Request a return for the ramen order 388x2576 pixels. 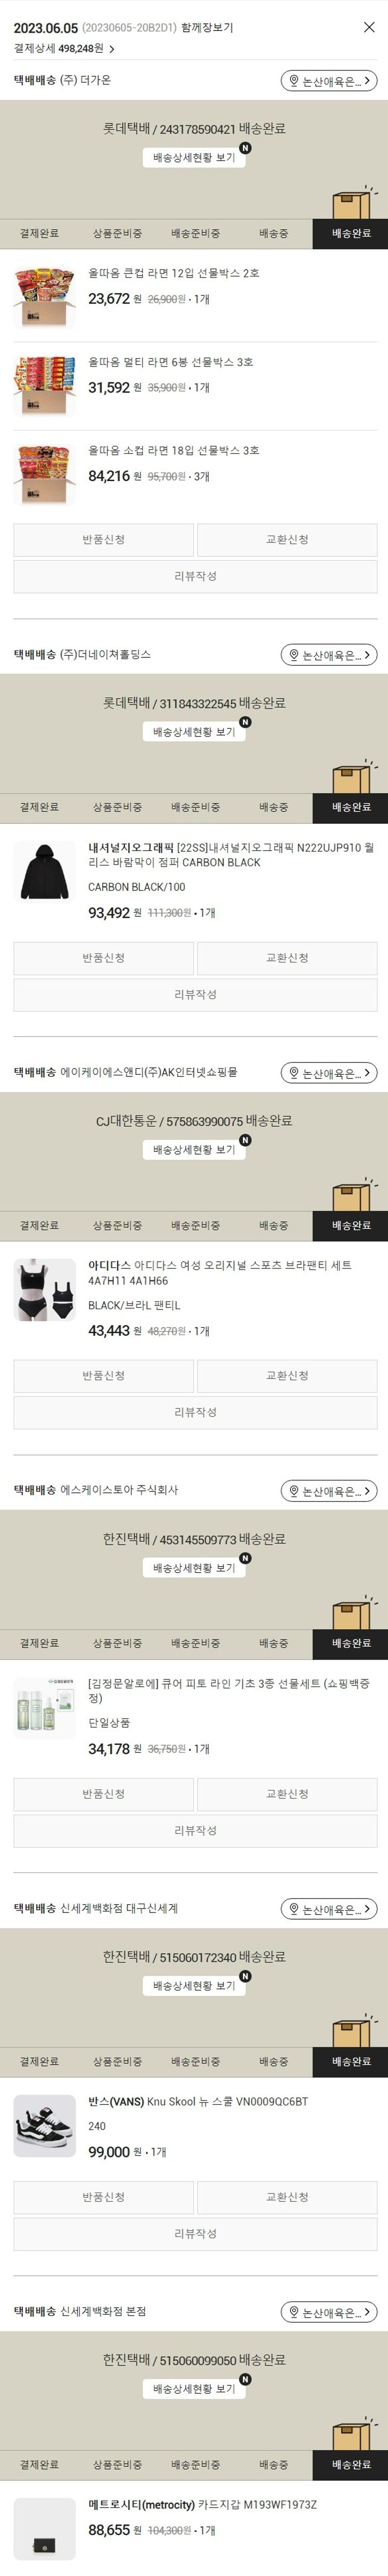click(x=103, y=540)
